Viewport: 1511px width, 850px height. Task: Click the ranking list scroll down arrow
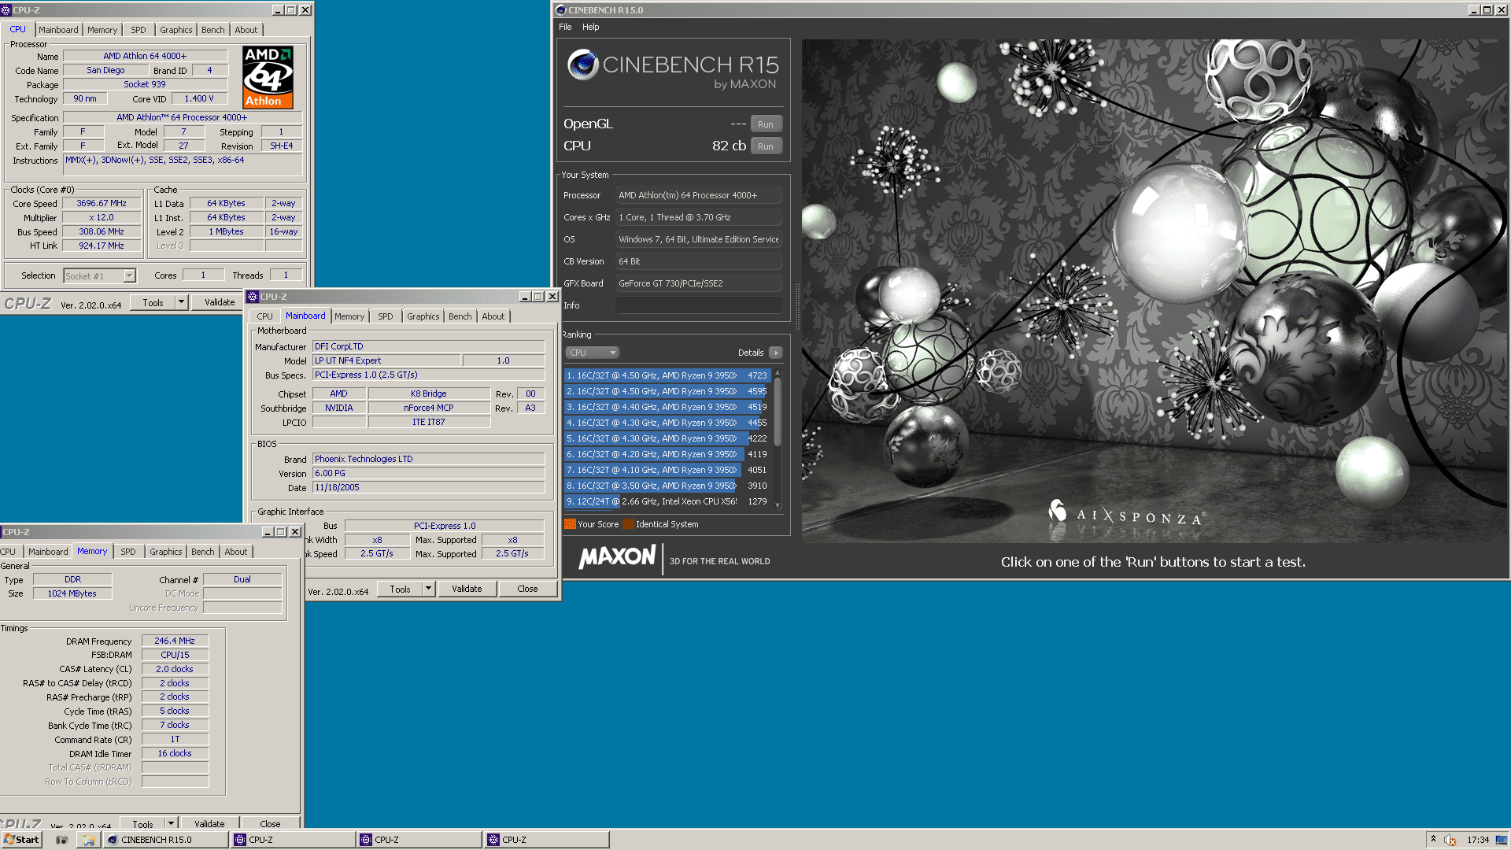pyautogui.click(x=778, y=505)
